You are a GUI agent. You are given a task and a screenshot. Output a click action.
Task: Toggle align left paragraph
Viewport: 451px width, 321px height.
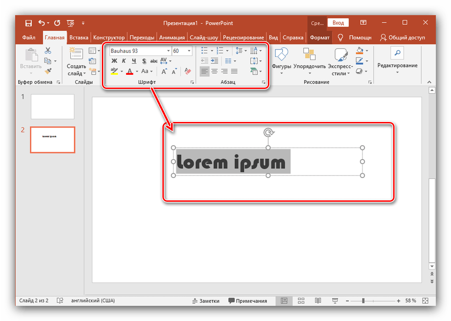[205, 71]
